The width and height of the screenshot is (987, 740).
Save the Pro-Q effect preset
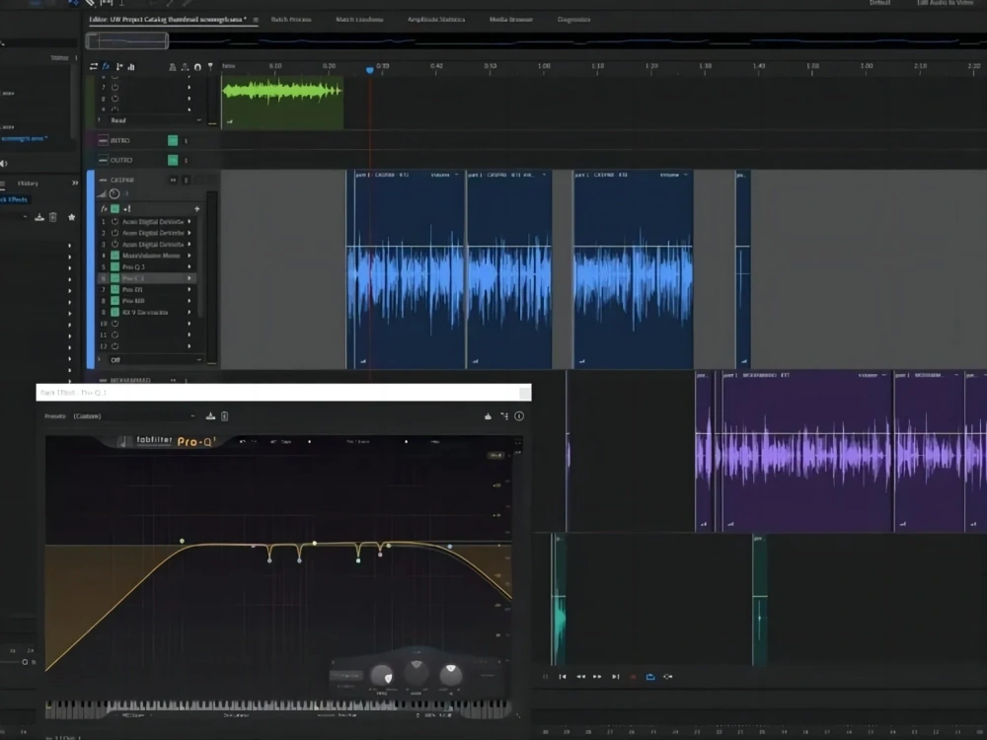210,416
